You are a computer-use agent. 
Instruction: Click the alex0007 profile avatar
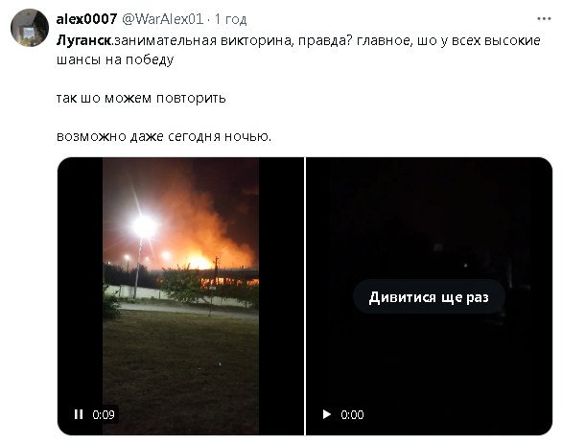pos(30,28)
